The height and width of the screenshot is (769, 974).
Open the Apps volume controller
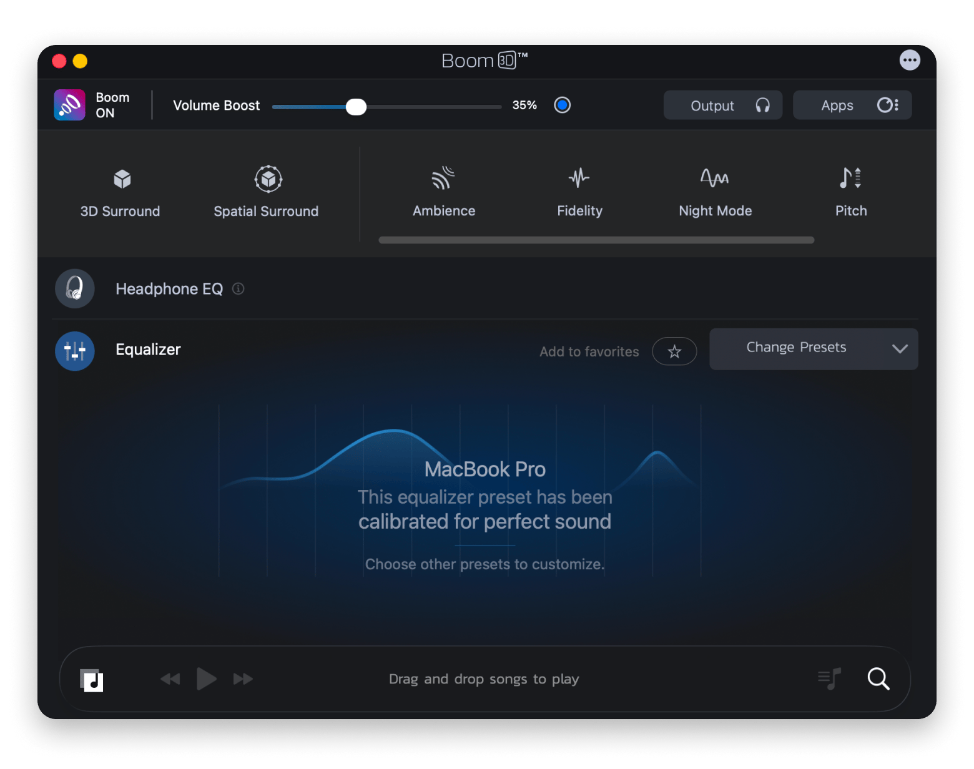pyautogui.click(x=852, y=105)
